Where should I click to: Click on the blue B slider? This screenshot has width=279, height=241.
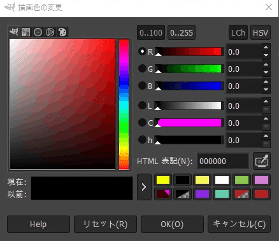pos(189,86)
